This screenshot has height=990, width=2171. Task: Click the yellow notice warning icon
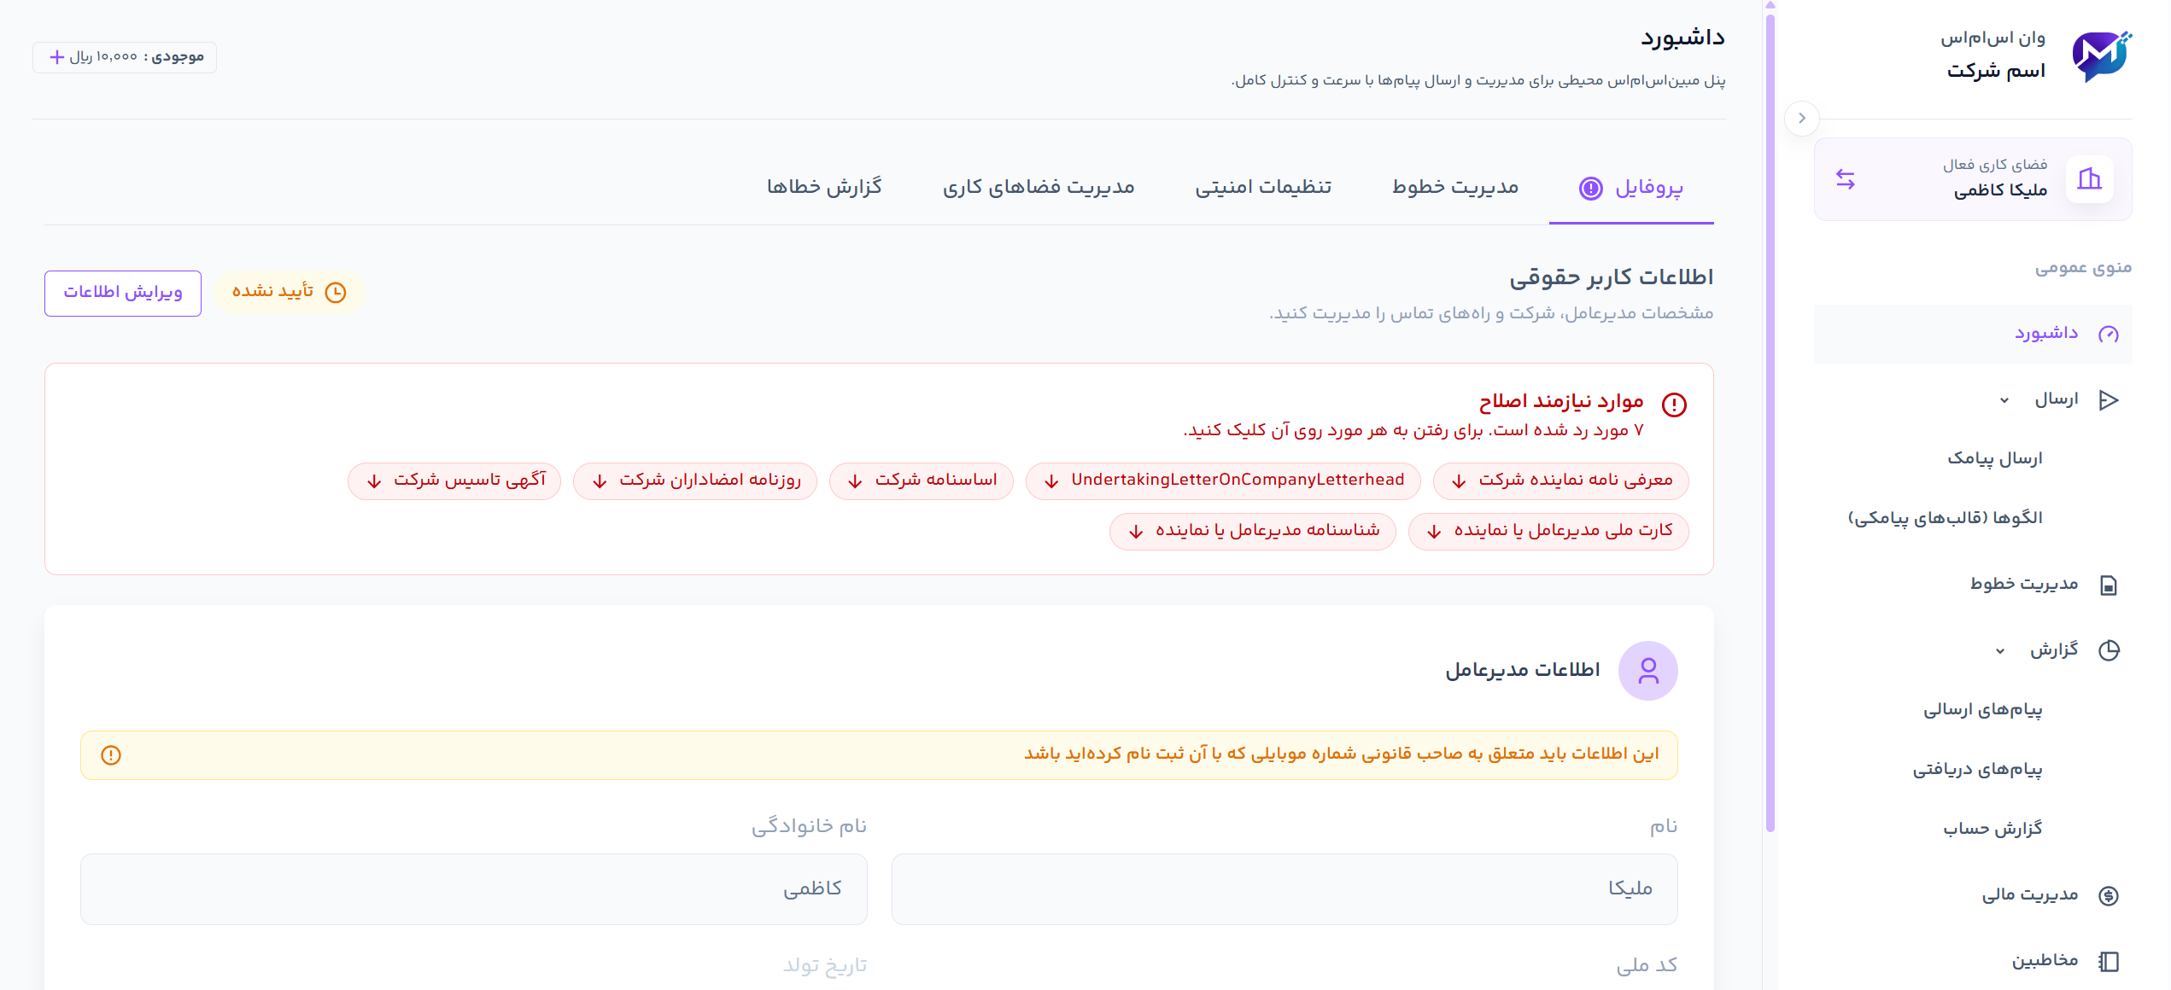click(x=111, y=755)
